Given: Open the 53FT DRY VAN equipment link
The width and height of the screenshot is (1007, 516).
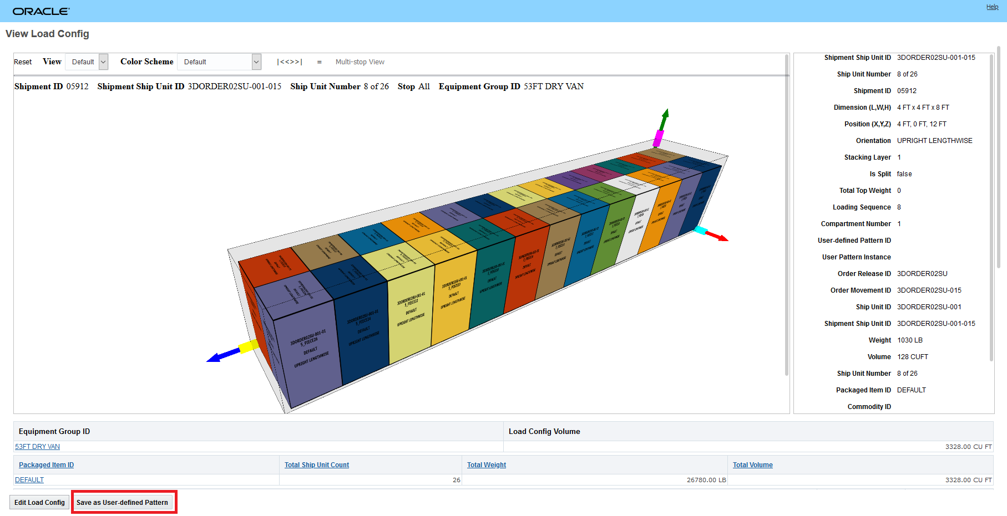Looking at the screenshot, I should [37, 447].
